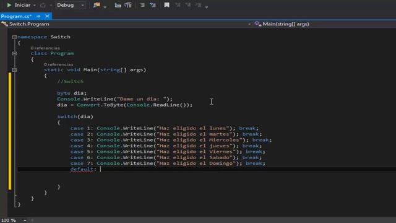Screen dimensions: 396x223
Task: Click the Find in Files folder icon
Action: [x=97, y=5]
